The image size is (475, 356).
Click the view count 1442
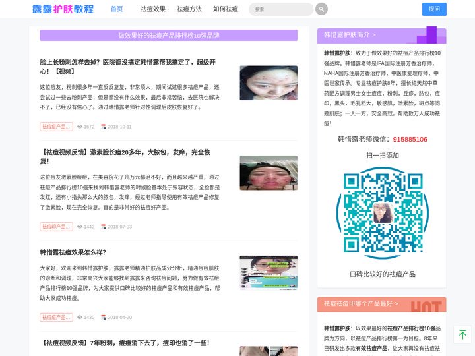click(x=89, y=227)
